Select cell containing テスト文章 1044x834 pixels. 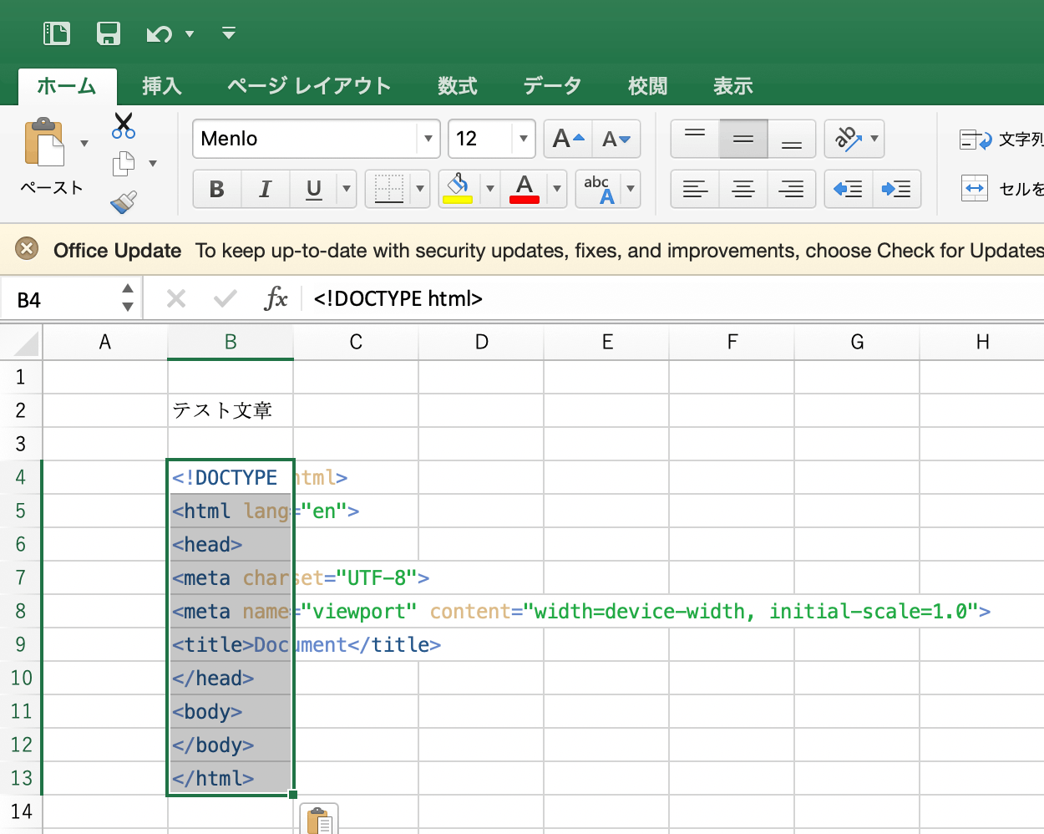coord(231,410)
